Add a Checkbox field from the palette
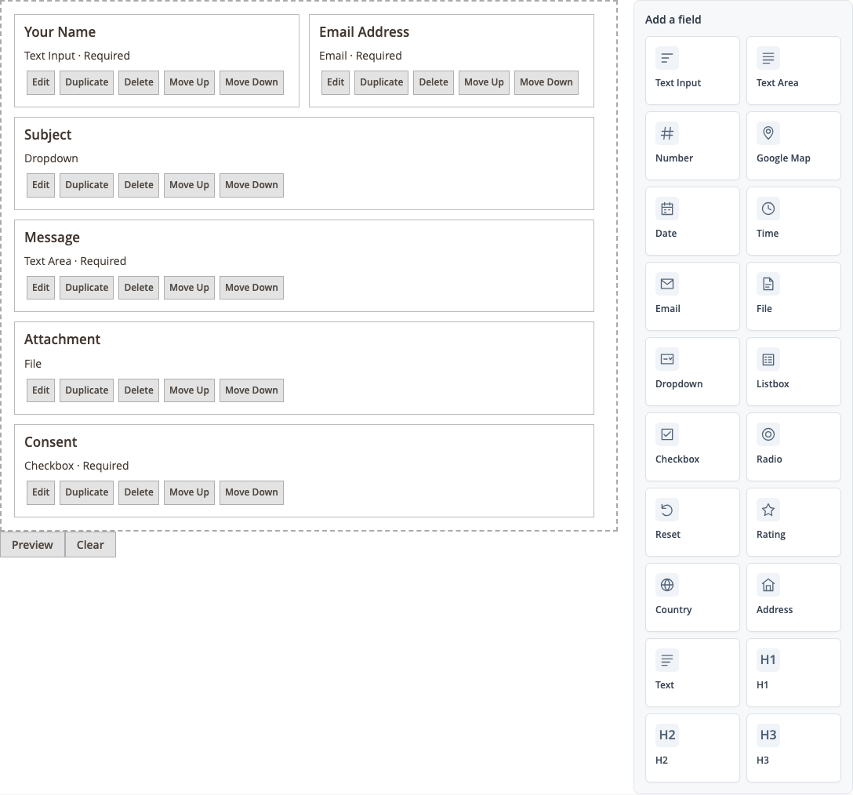This screenshot has width=853, height=795. tap(692, 447)
